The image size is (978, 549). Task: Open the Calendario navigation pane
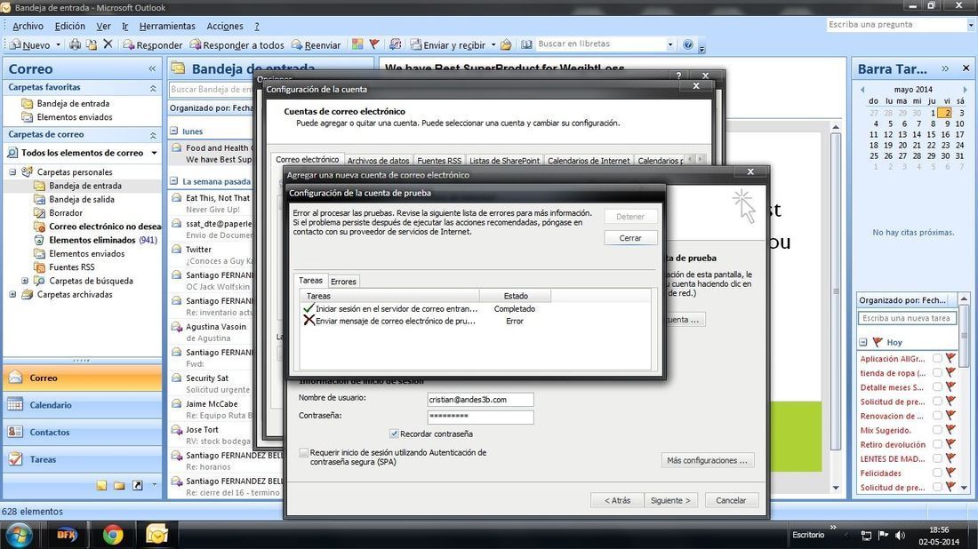pos(83,405)
